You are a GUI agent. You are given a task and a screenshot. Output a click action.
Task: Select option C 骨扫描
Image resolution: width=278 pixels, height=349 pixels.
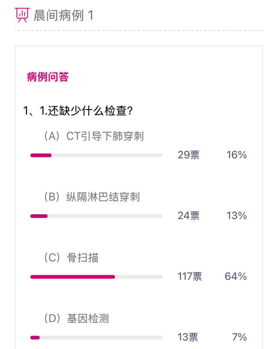71,258
